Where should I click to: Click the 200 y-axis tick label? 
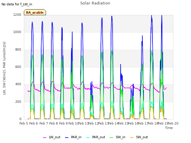(x=18, y=102)
